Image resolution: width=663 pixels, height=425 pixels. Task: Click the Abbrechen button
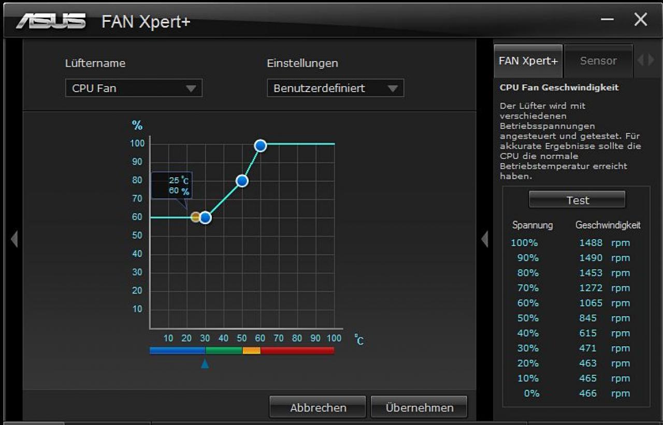[318, 407]
